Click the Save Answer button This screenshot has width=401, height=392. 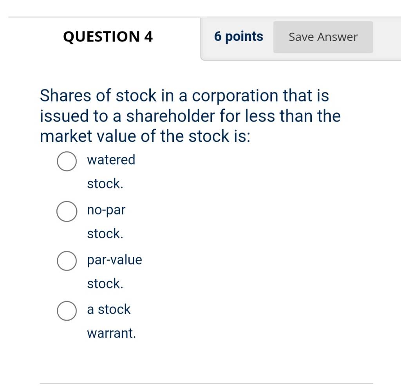(x=323, y=37)
